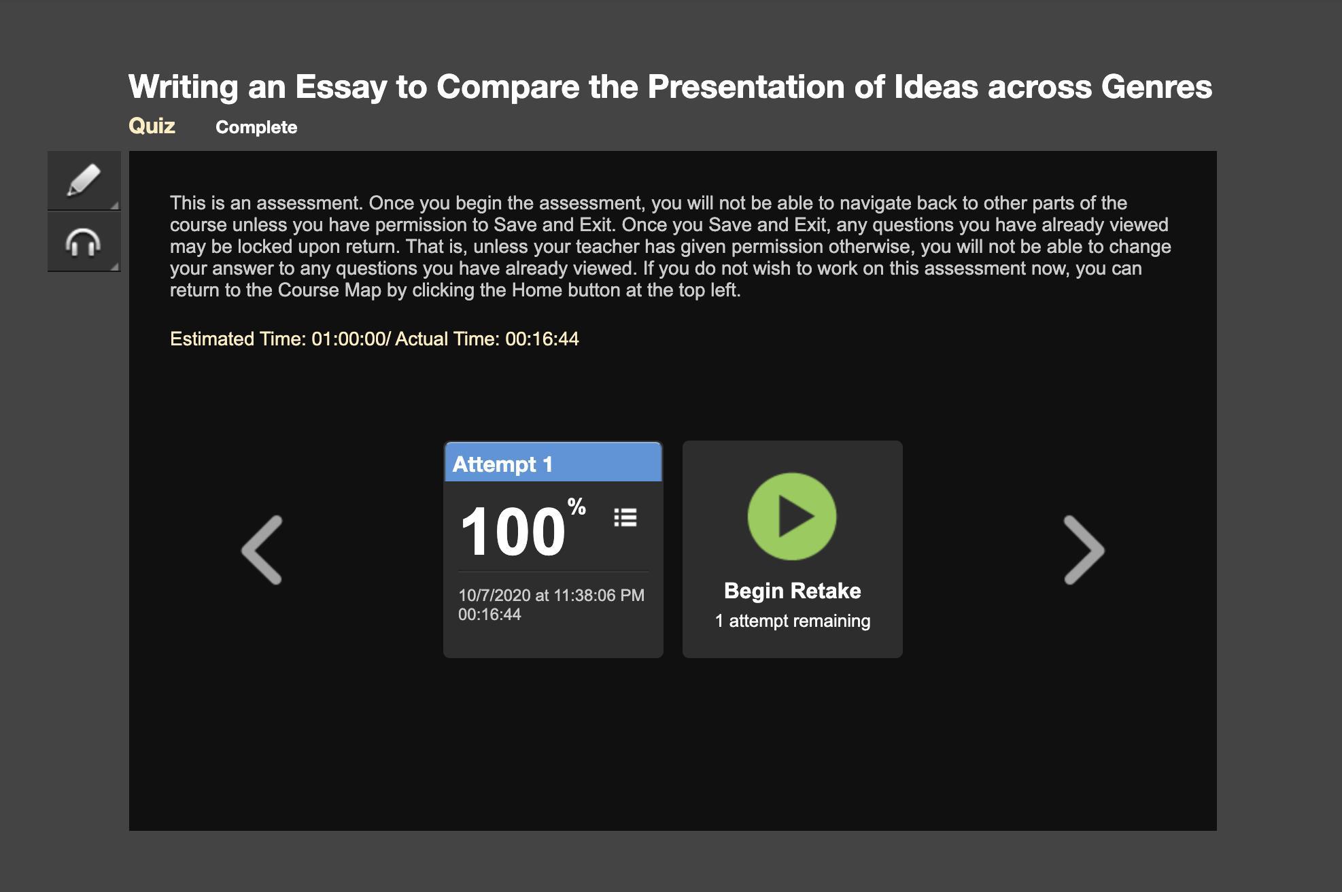The height and width of the screenshot is (892, 1342).
Task: Click the Actual Time 00:16:44 text
Action: 487,339
